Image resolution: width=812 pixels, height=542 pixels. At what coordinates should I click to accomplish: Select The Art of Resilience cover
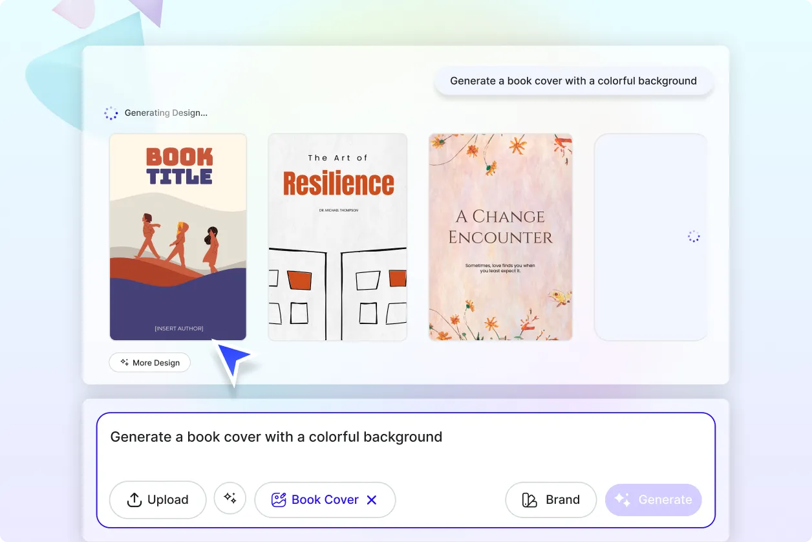point(337,237)
